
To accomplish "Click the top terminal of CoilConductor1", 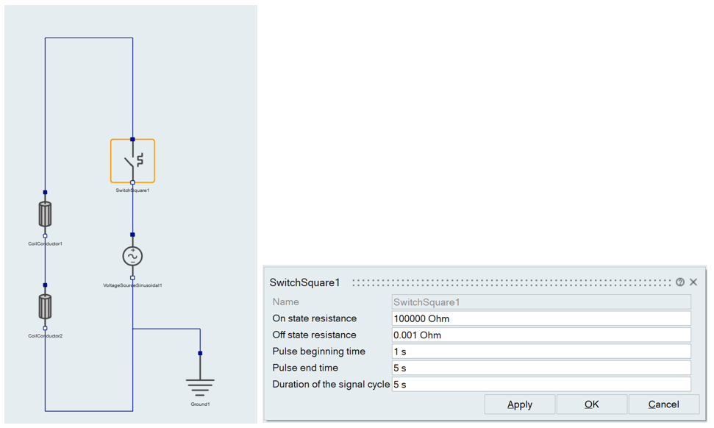I will [x=45, y=193].
